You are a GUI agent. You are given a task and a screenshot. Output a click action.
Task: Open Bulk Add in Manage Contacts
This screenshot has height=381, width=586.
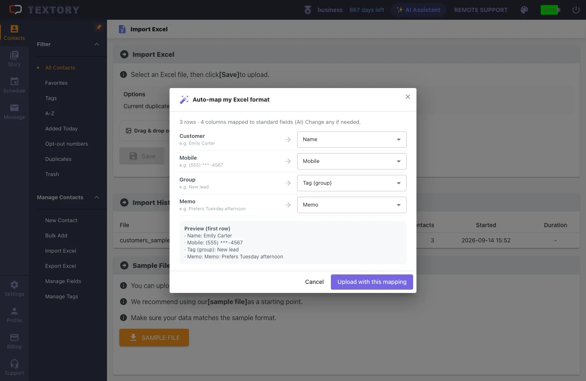56,236
